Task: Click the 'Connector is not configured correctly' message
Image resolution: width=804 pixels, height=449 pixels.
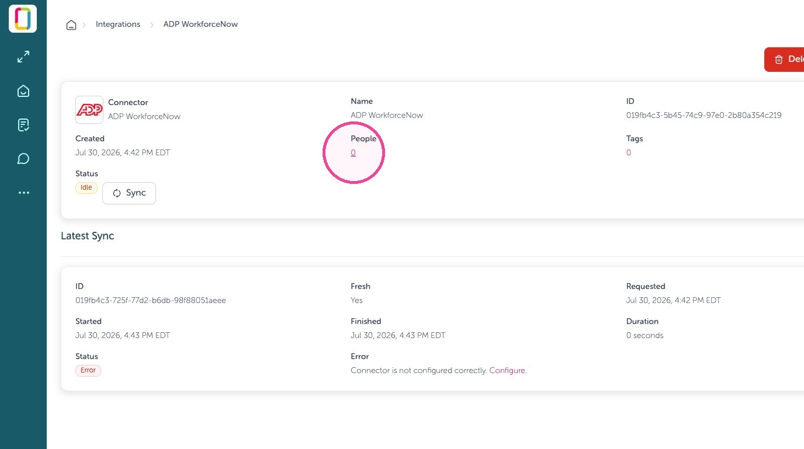Action: click(419, 371)
